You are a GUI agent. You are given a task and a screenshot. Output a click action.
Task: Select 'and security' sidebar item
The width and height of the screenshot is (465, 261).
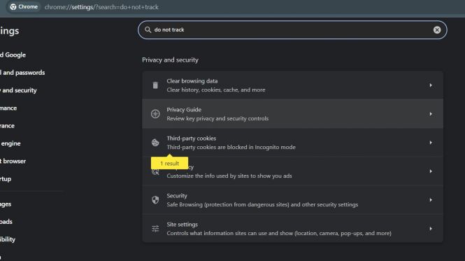pyautogui.click(x=18, y=90)
